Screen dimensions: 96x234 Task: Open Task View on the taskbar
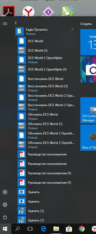click(30, 228)
